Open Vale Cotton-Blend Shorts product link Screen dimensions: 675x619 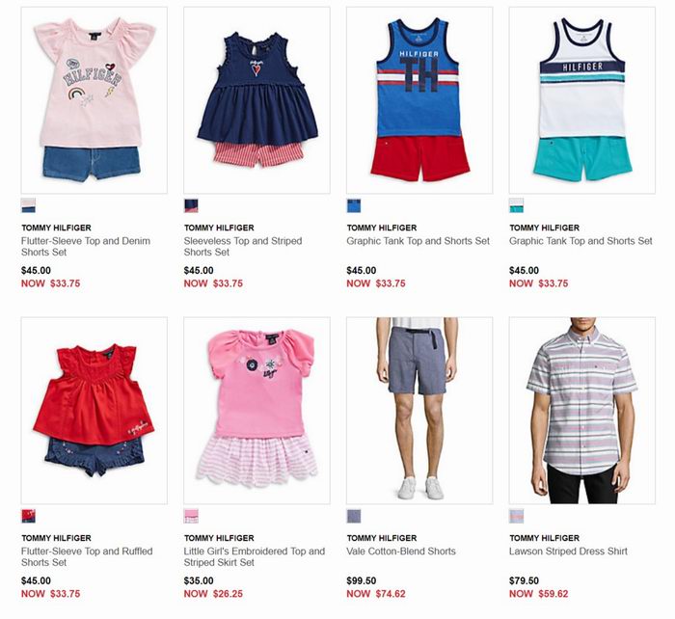[x=401, y=552]
